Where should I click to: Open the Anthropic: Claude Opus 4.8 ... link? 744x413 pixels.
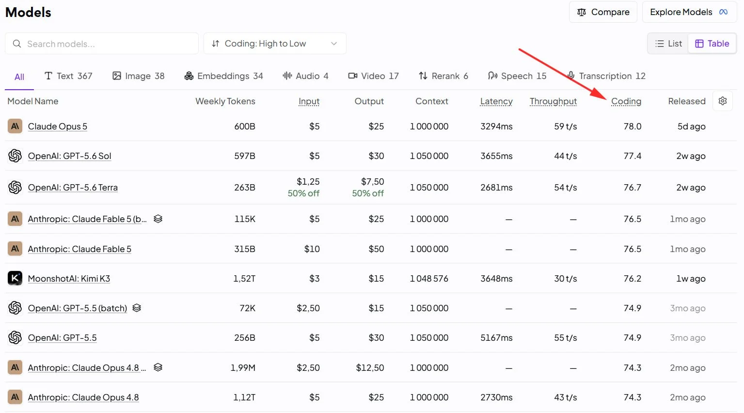(87, 368)
